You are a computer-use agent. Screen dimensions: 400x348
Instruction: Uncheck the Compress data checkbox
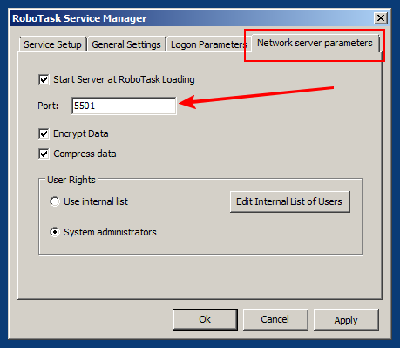coord(44,154)
